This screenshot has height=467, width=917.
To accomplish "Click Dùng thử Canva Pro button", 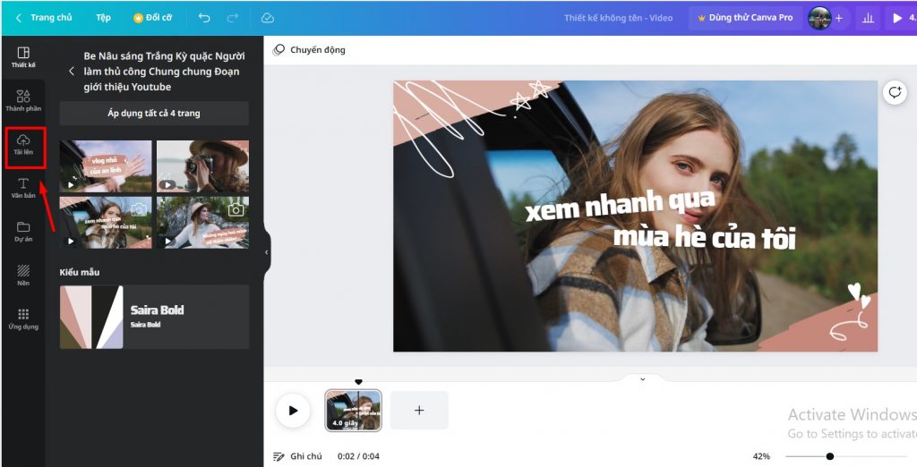I will pos(745,18).
